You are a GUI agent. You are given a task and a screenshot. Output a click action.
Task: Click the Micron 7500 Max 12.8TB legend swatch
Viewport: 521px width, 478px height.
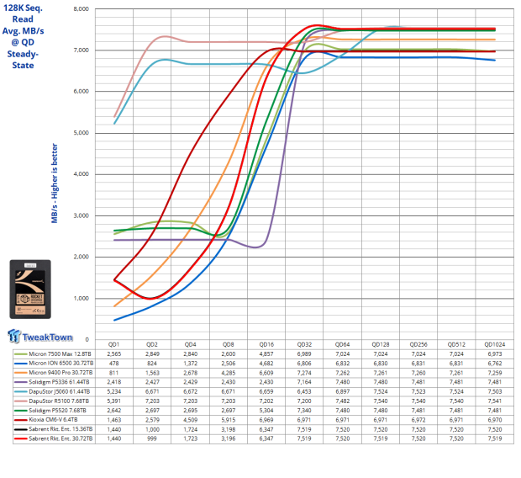point(21,354)
